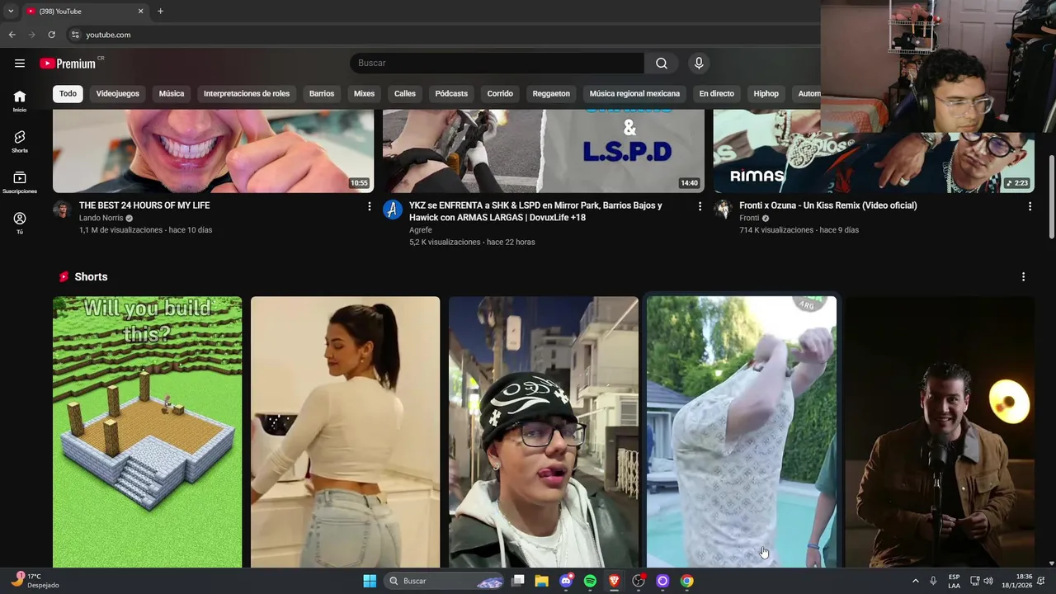Image resolution: width=1056 pixels, height=594 pixels.
Task: Open options for Fronti x Ozuna video
Action: (1030, 206)
